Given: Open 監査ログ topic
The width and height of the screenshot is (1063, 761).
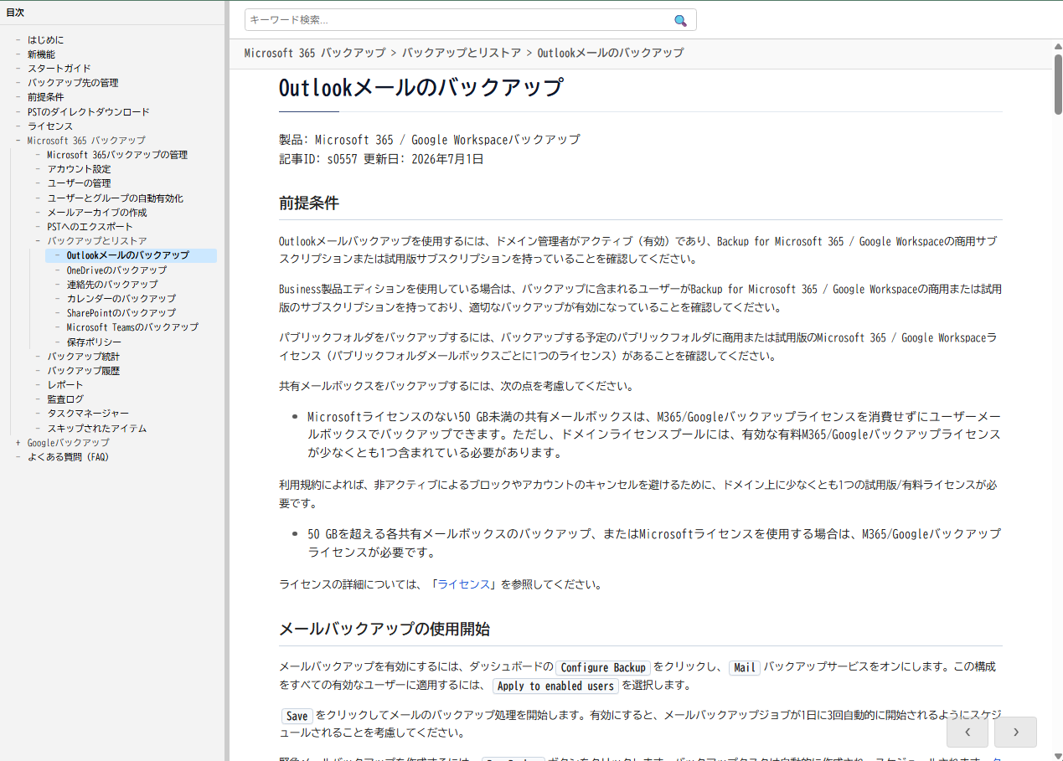Looking at the screenshot, I should [65, 399].
